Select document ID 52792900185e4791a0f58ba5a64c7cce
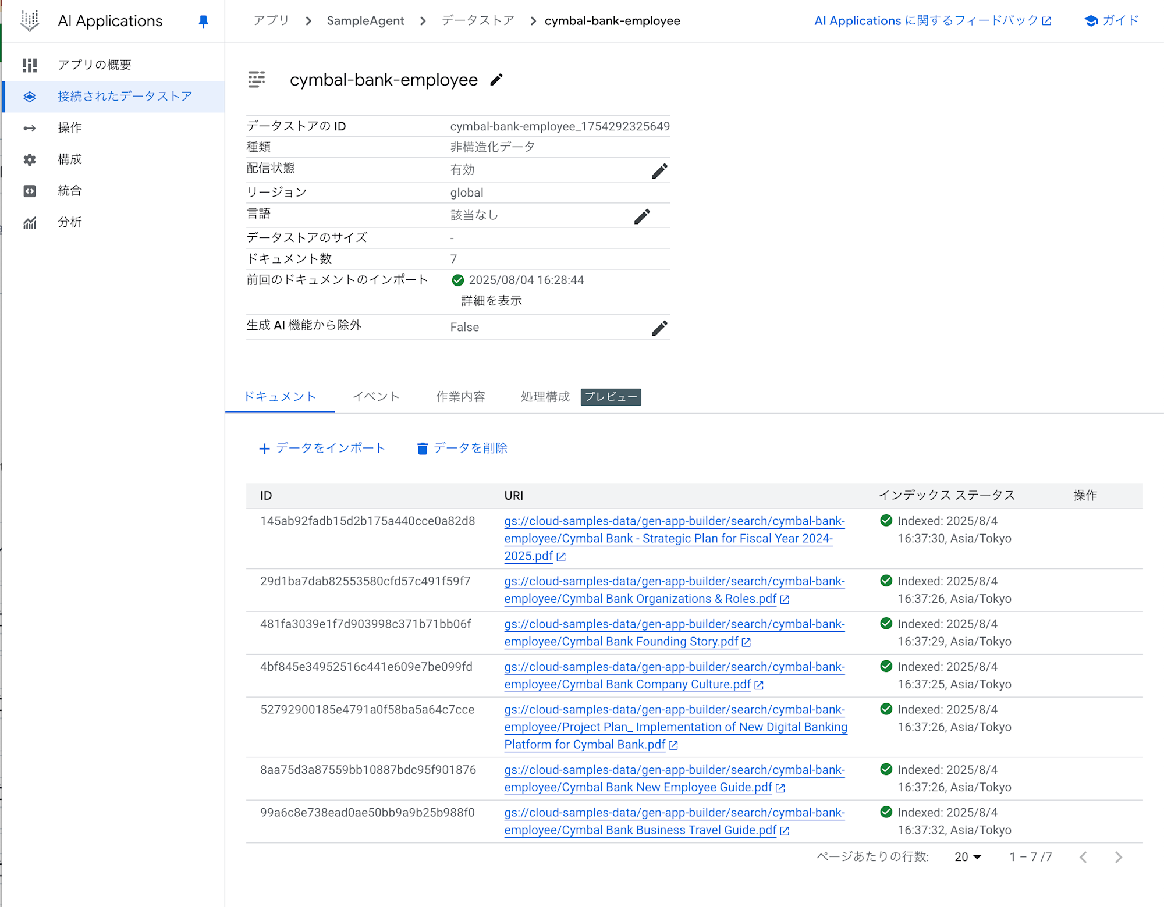 pos(367,710)
